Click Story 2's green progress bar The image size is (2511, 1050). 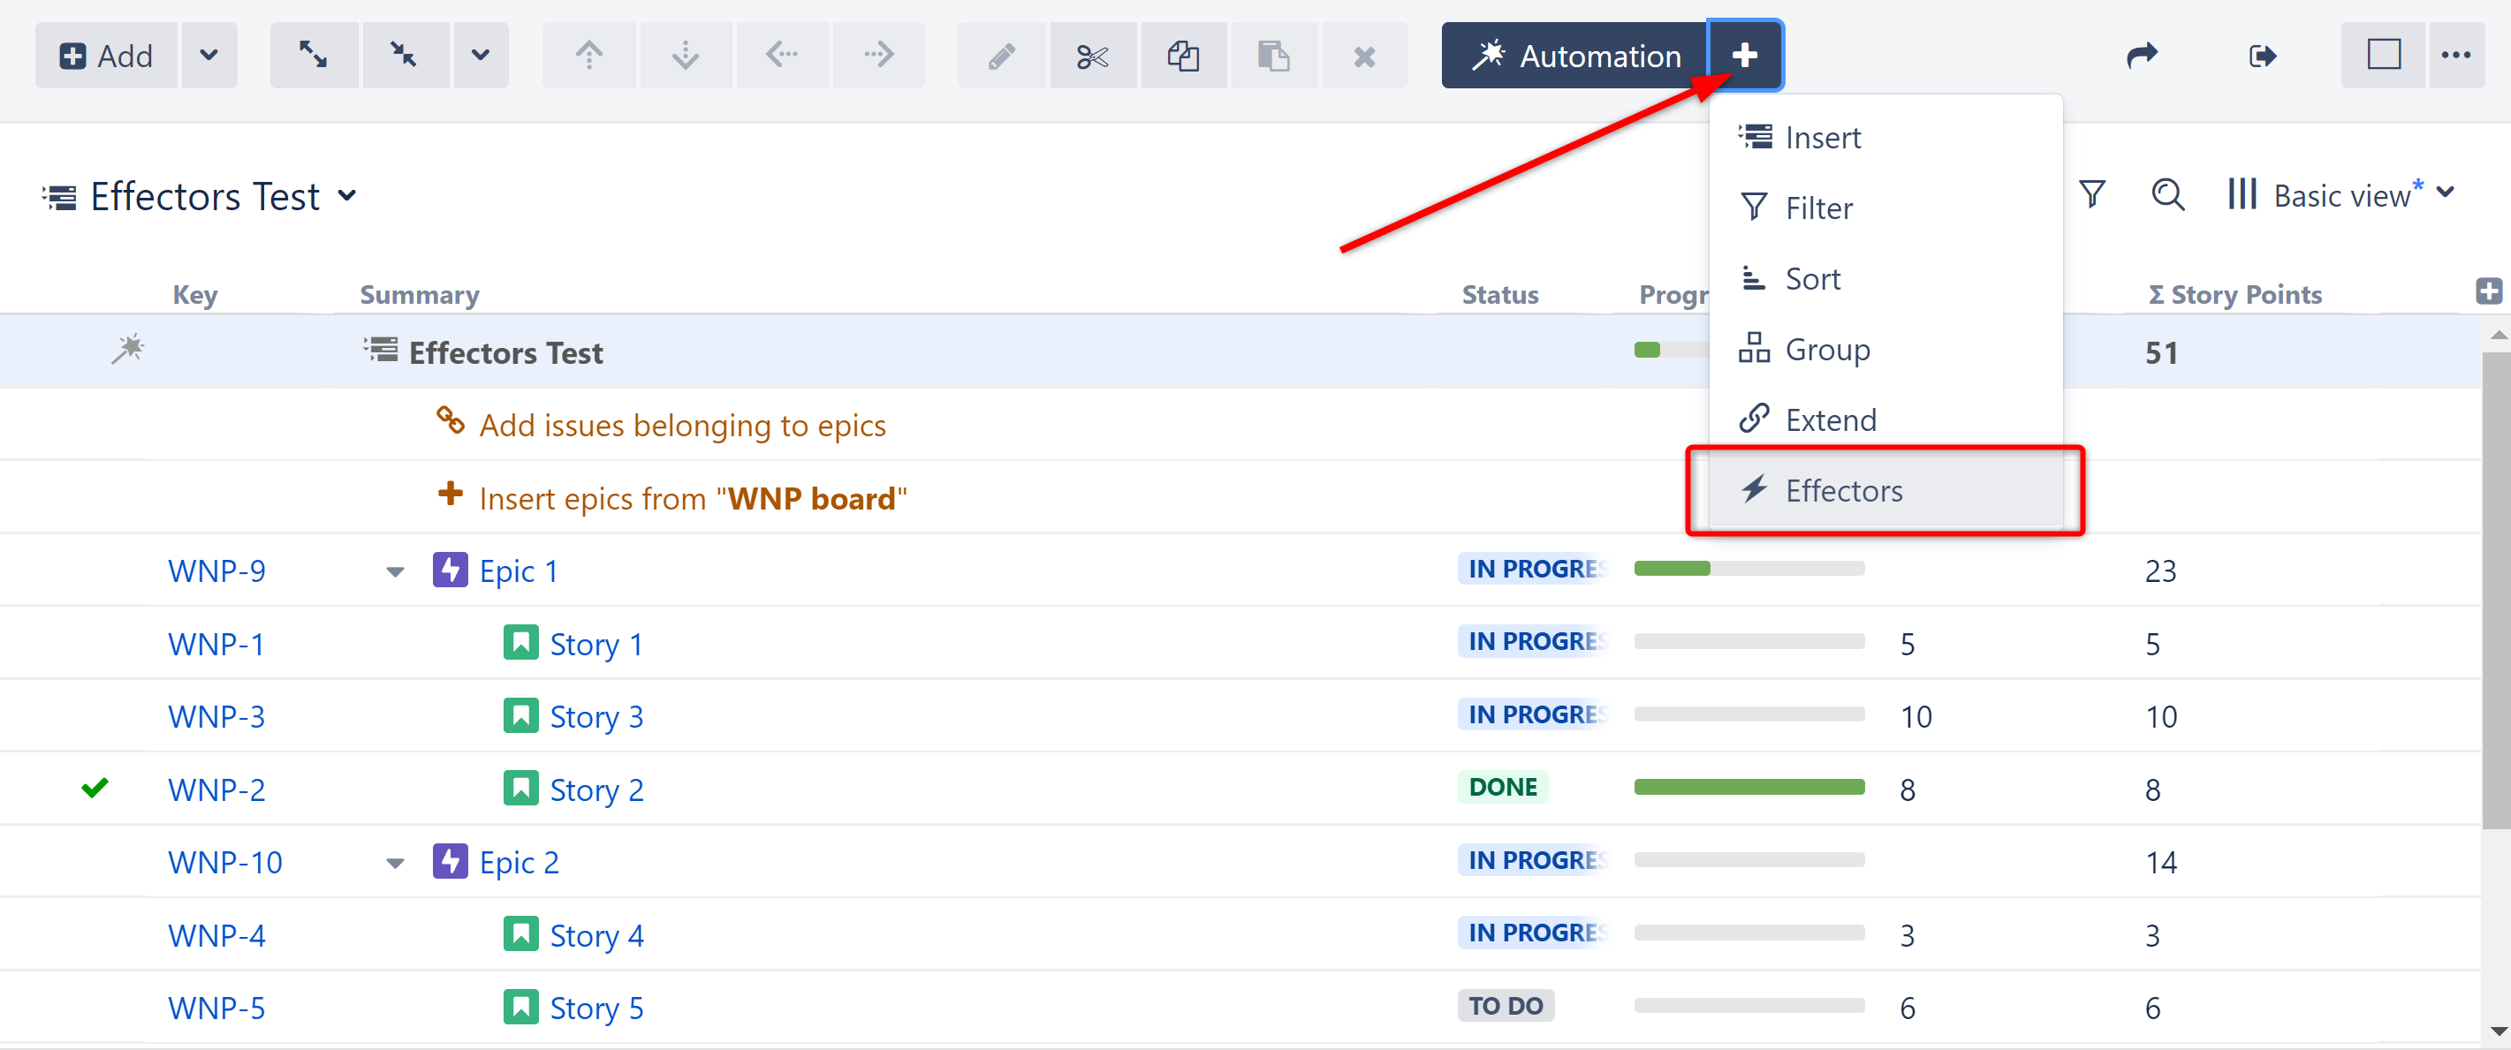click(x=1748, y=787)
